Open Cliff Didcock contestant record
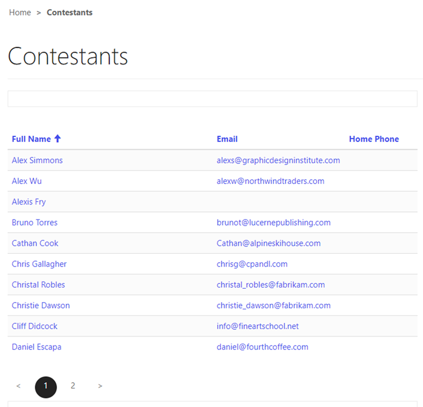The height and width of the screenshot is (407, 423). pyautogui.click(x=34, y=326)
